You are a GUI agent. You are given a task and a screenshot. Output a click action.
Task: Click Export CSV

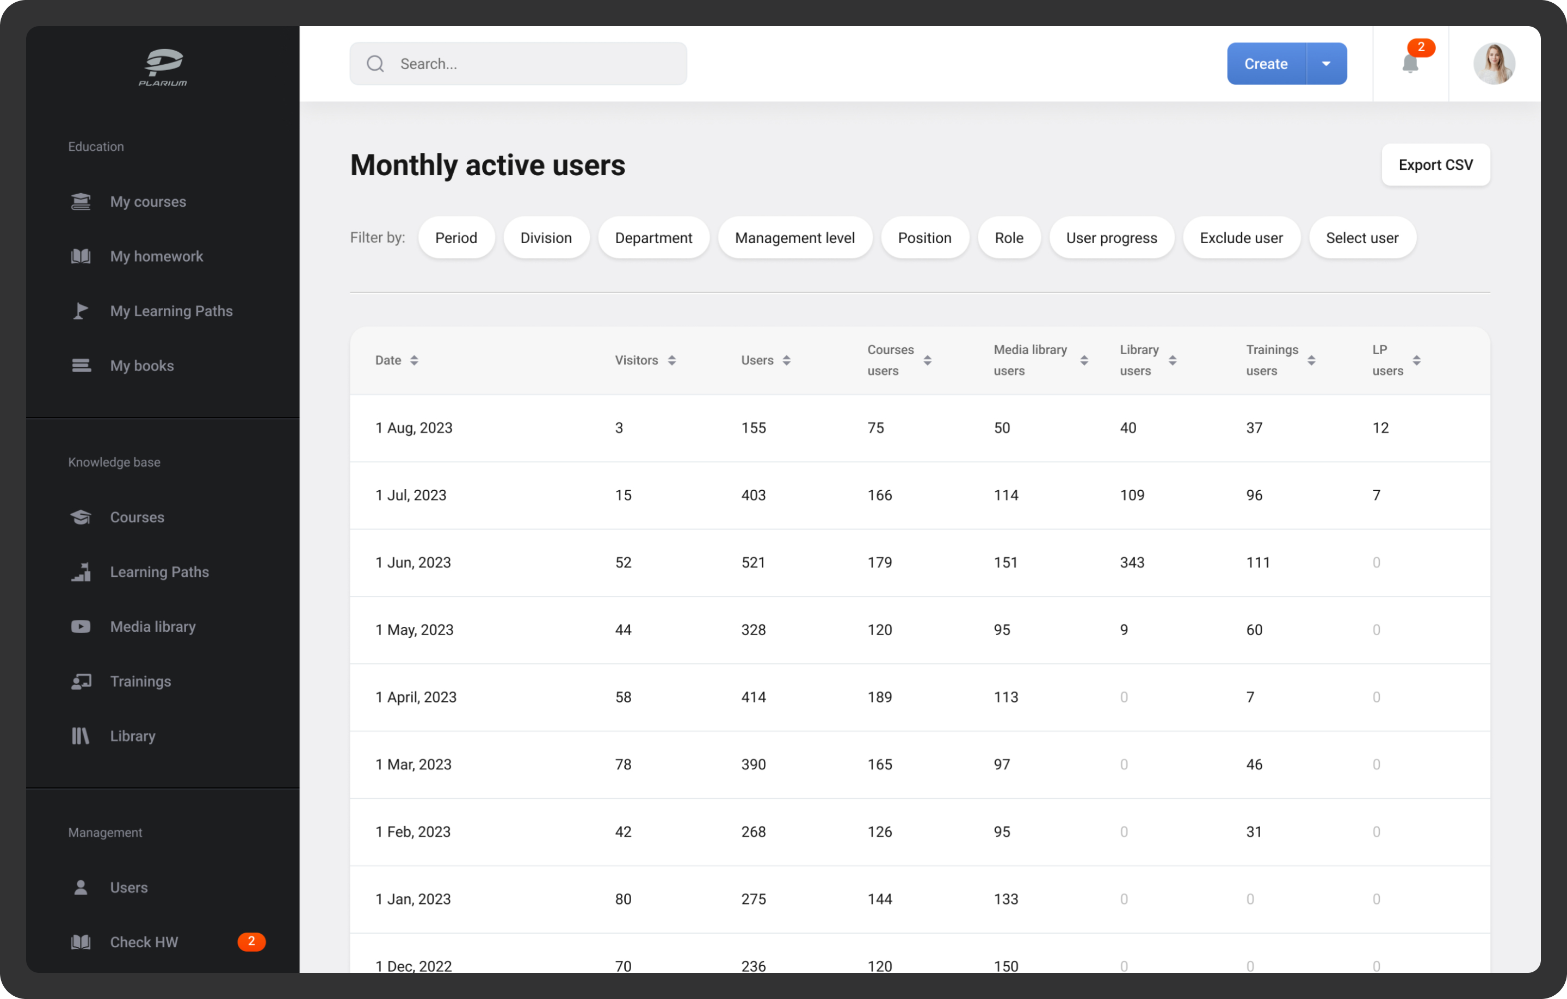tap(1435, 165)
